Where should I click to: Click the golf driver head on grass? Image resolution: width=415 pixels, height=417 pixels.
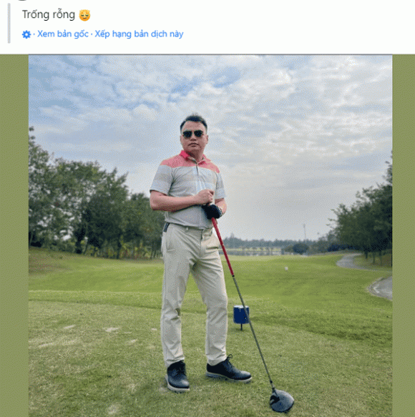point(282,401)
